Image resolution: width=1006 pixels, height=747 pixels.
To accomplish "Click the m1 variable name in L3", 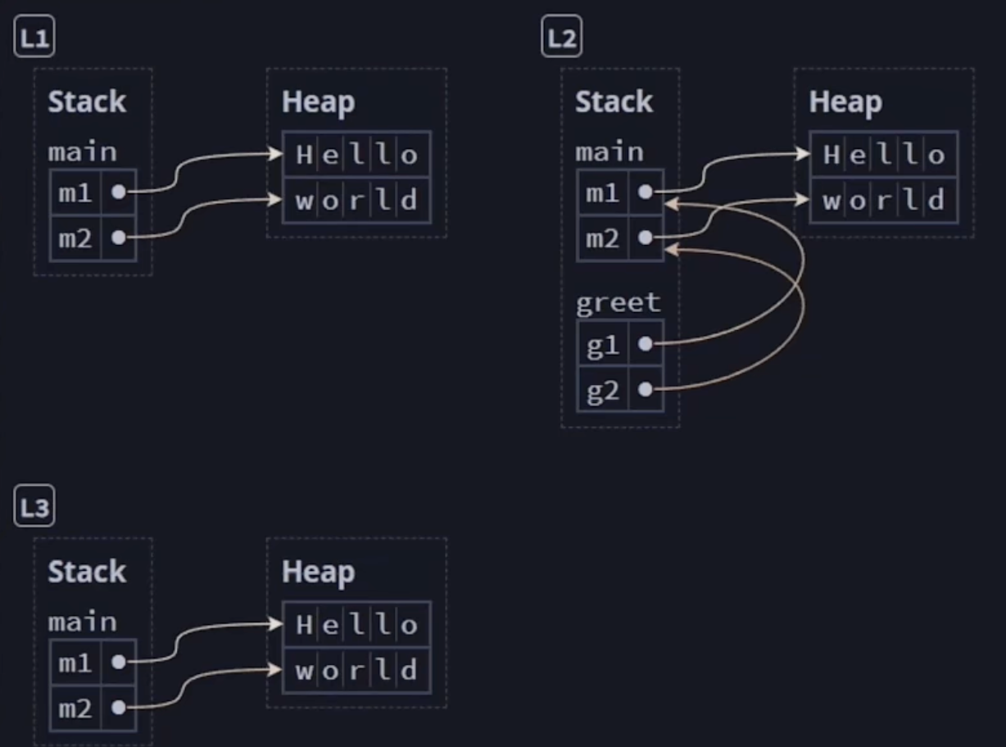I will [75, 663].
